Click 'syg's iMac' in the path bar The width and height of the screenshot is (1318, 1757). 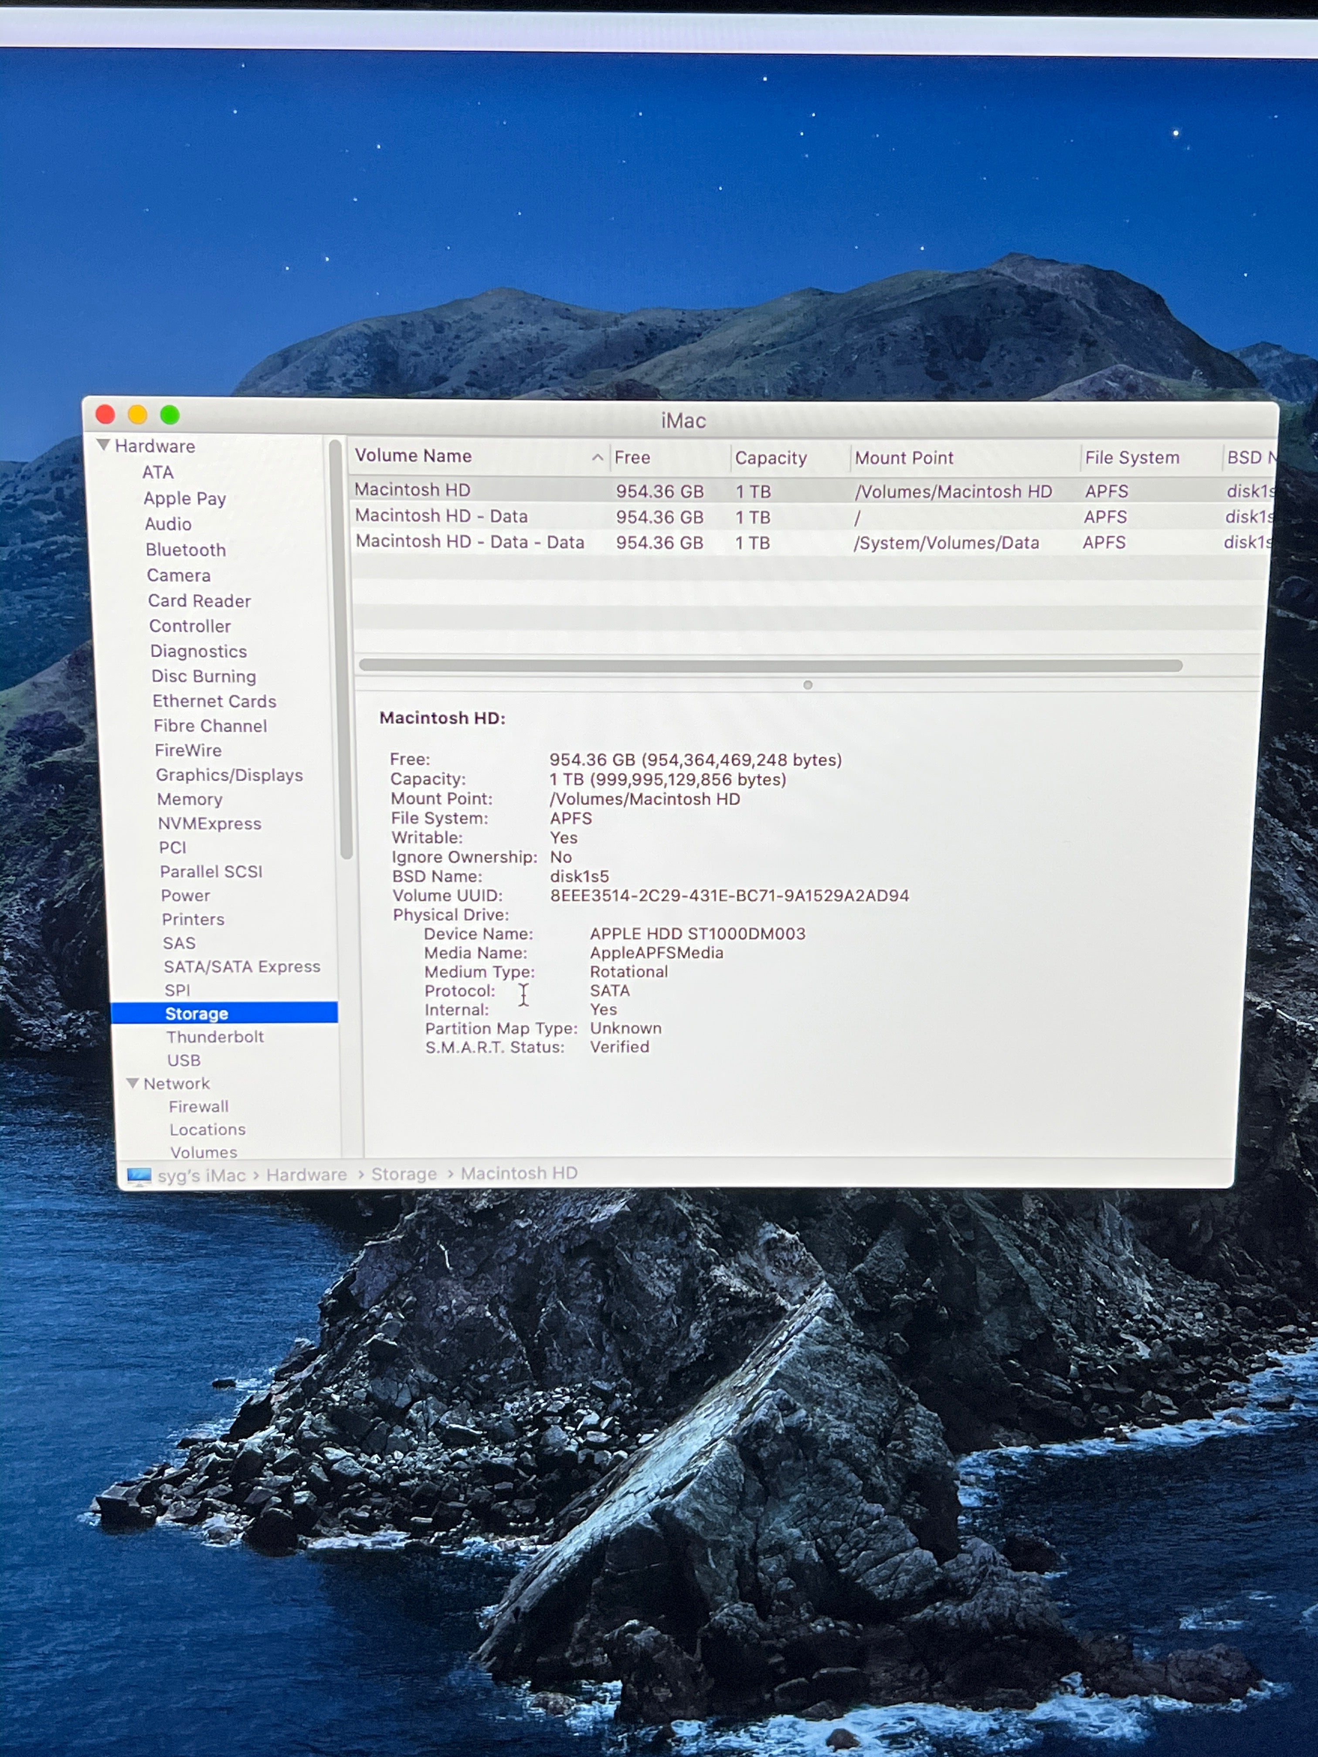(x=201, y=1176)
